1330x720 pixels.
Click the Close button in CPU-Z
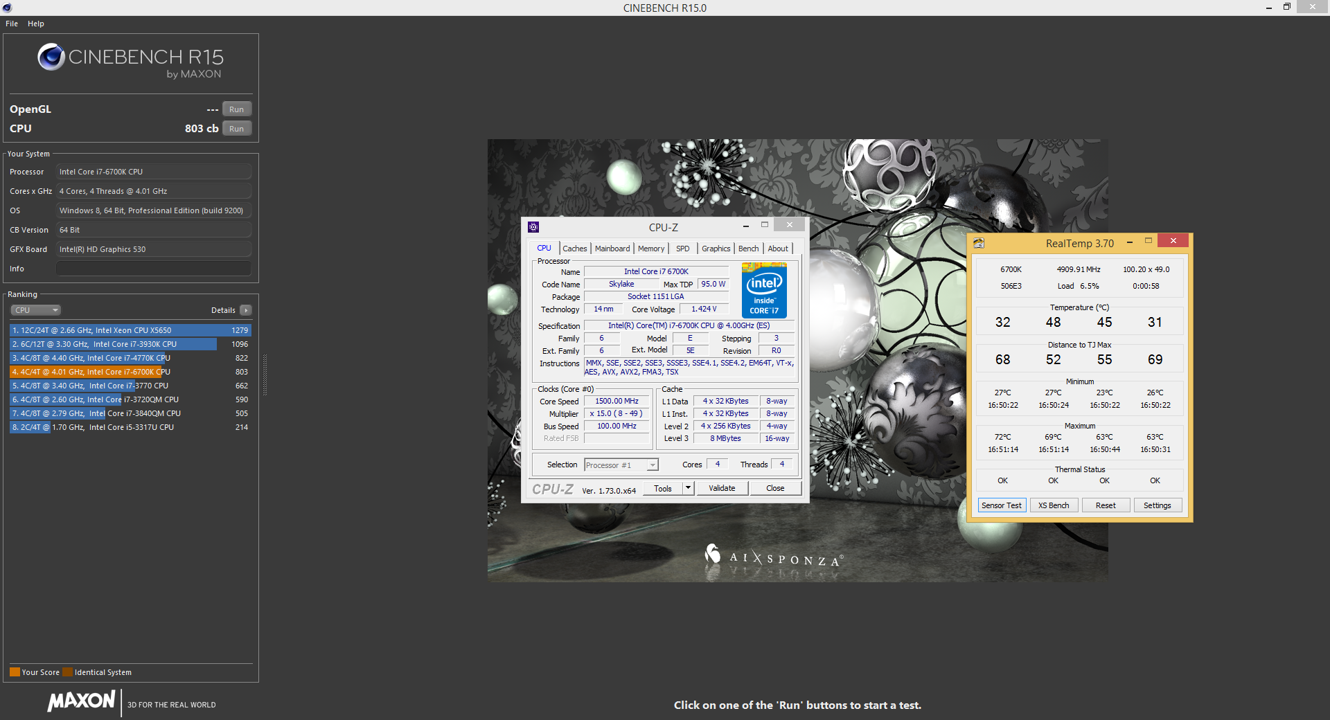coord(775,488)
